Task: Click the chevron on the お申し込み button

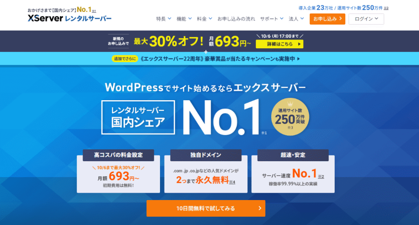Action: (x=340, y=19)
